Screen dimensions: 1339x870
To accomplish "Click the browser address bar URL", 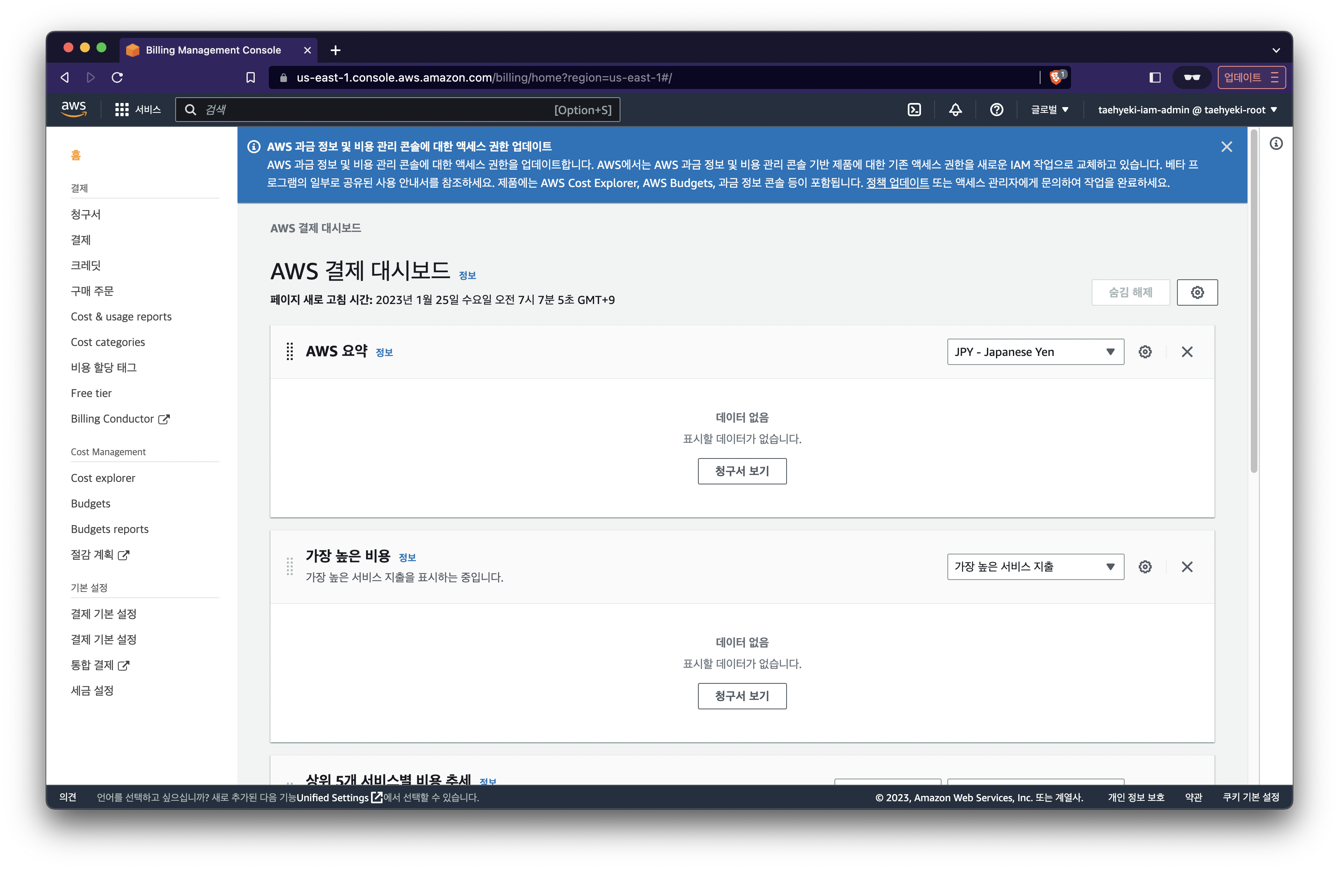I will tap(484, 77).
